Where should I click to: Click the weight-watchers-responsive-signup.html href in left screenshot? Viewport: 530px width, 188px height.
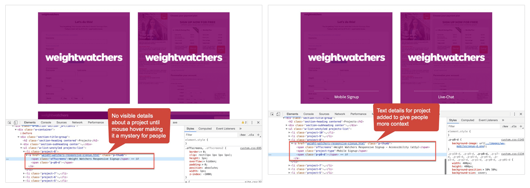[70, 155]
